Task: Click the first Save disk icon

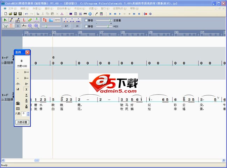Action: click(15, 14)
